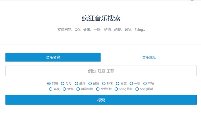Focus the music name search field
Viewport: 201px width, 114px height.
pyautogui.click(x=101, y=71)
